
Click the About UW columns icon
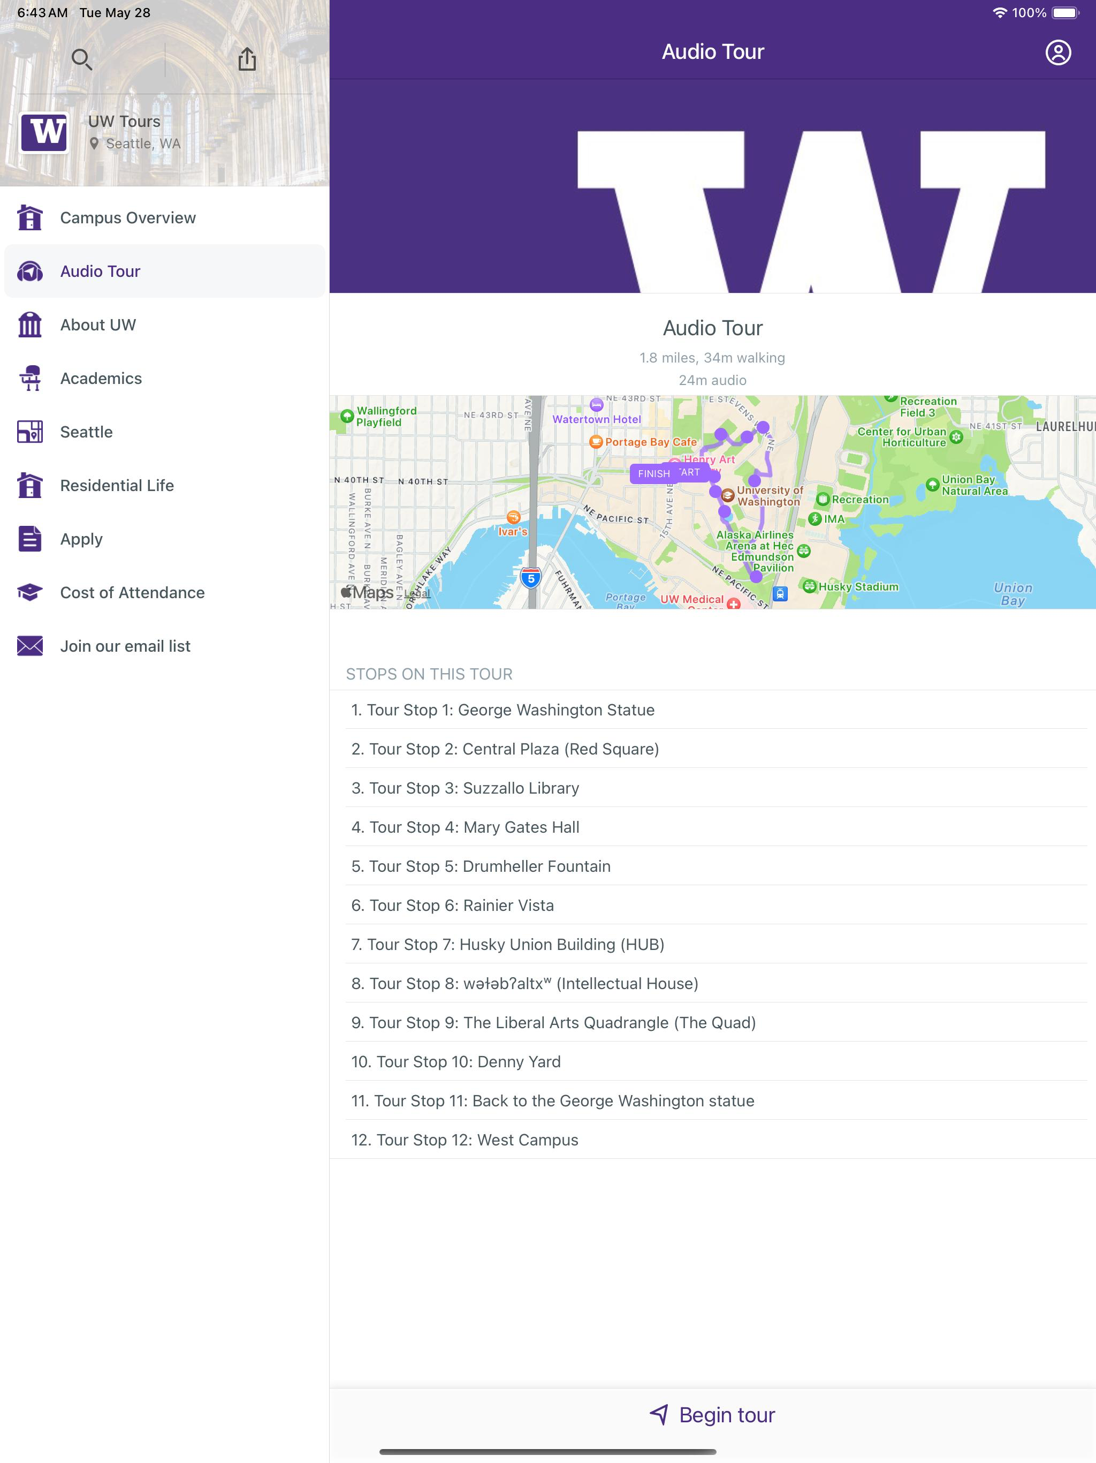click(x=30, y=325)
